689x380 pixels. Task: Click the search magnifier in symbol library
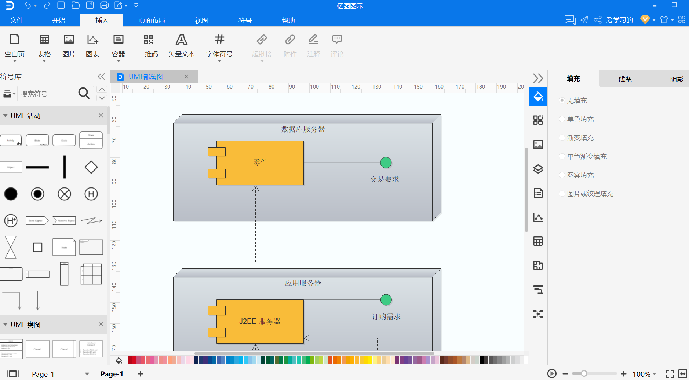pyautogui.click(x=84, y=93)
